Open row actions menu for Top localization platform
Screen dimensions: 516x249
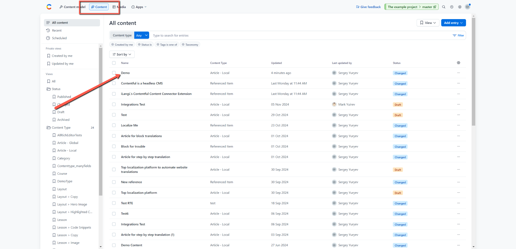[x=459, y=193]
